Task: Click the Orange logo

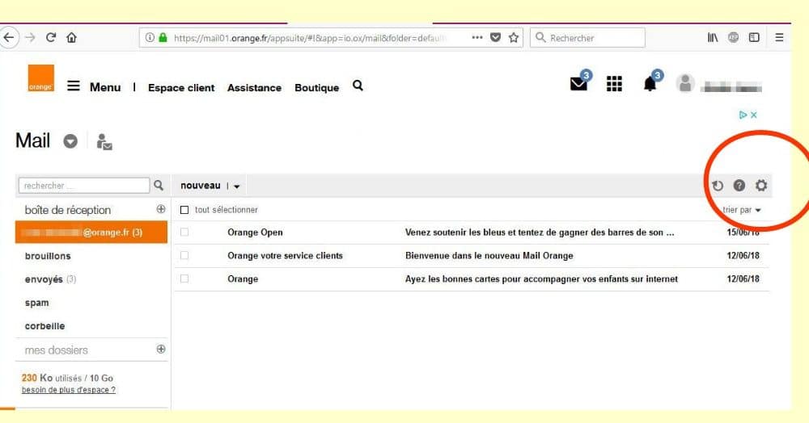Action: click(40, 78)
